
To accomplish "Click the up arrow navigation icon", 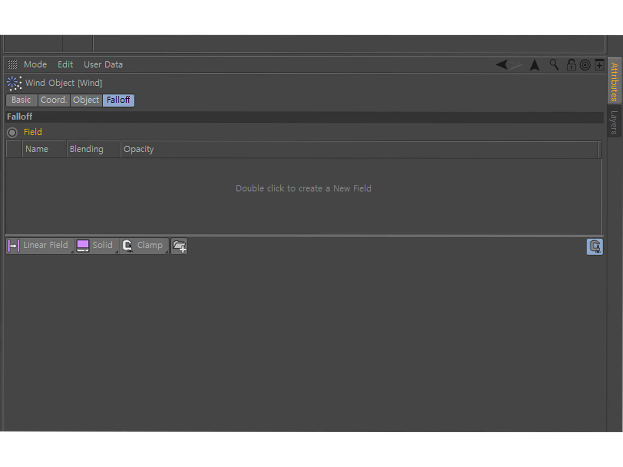I will 534,65.
